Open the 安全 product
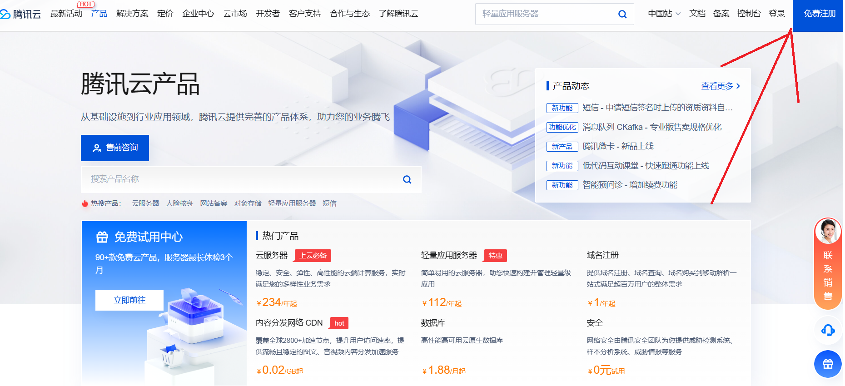Screen dimensions: 845x386 pos(594,323)
